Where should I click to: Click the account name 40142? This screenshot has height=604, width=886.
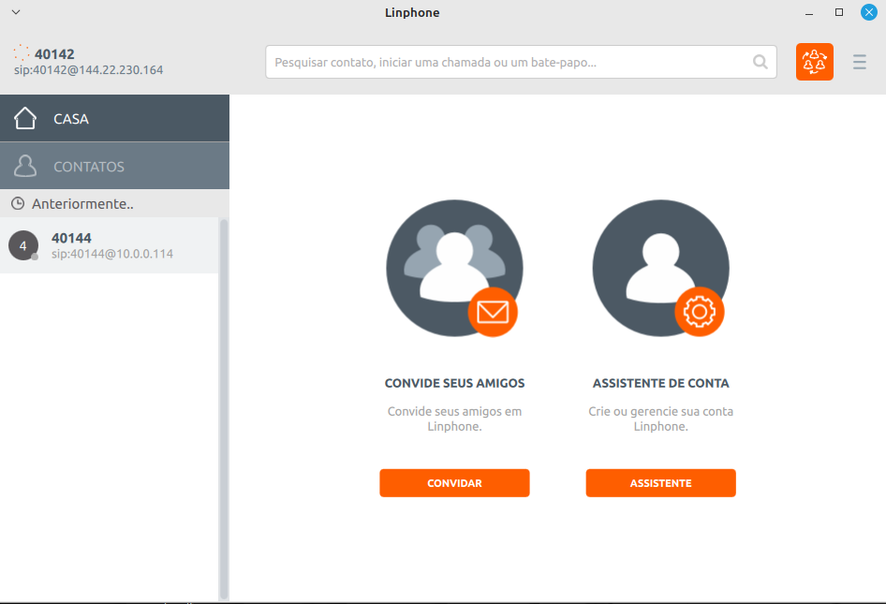[x=54, y=53]
